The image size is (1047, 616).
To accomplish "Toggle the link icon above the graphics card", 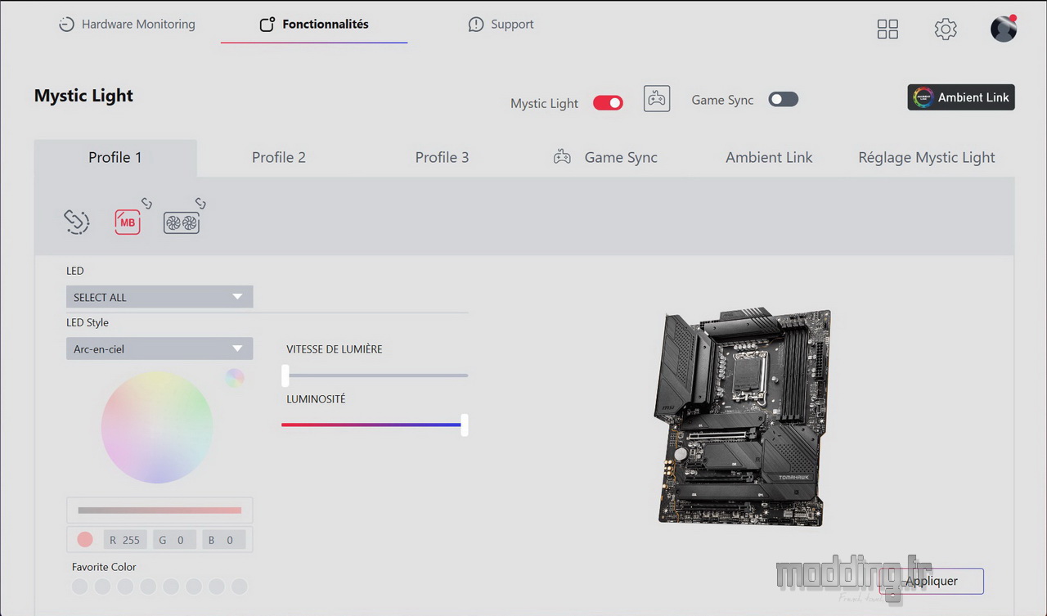I will [200, 203].
